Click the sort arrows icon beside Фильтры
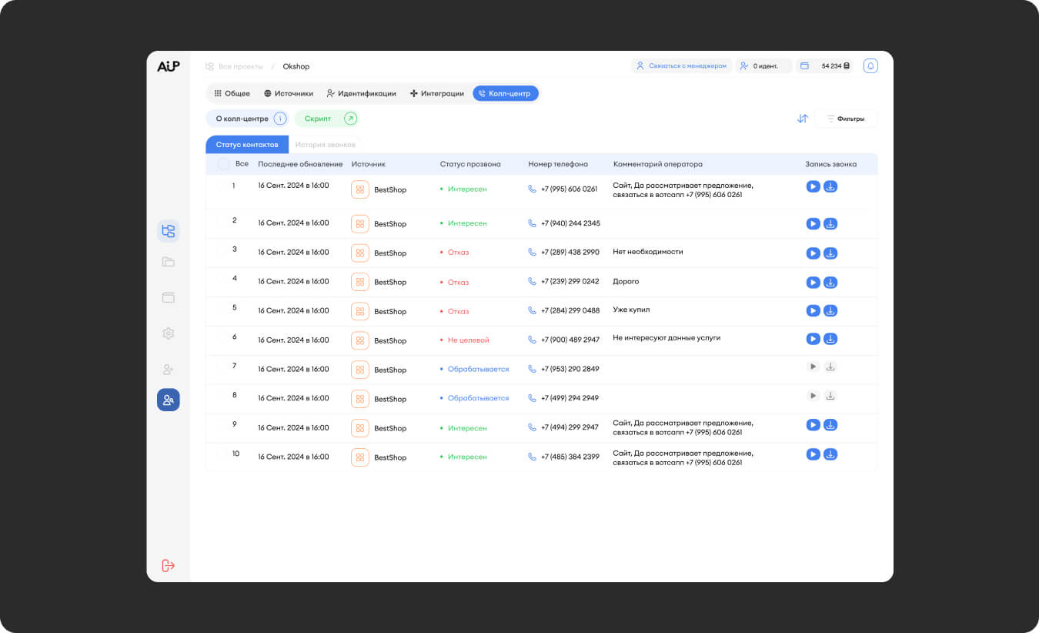The width and height of the screenshot is (1039, 633). tap(803, 119)
